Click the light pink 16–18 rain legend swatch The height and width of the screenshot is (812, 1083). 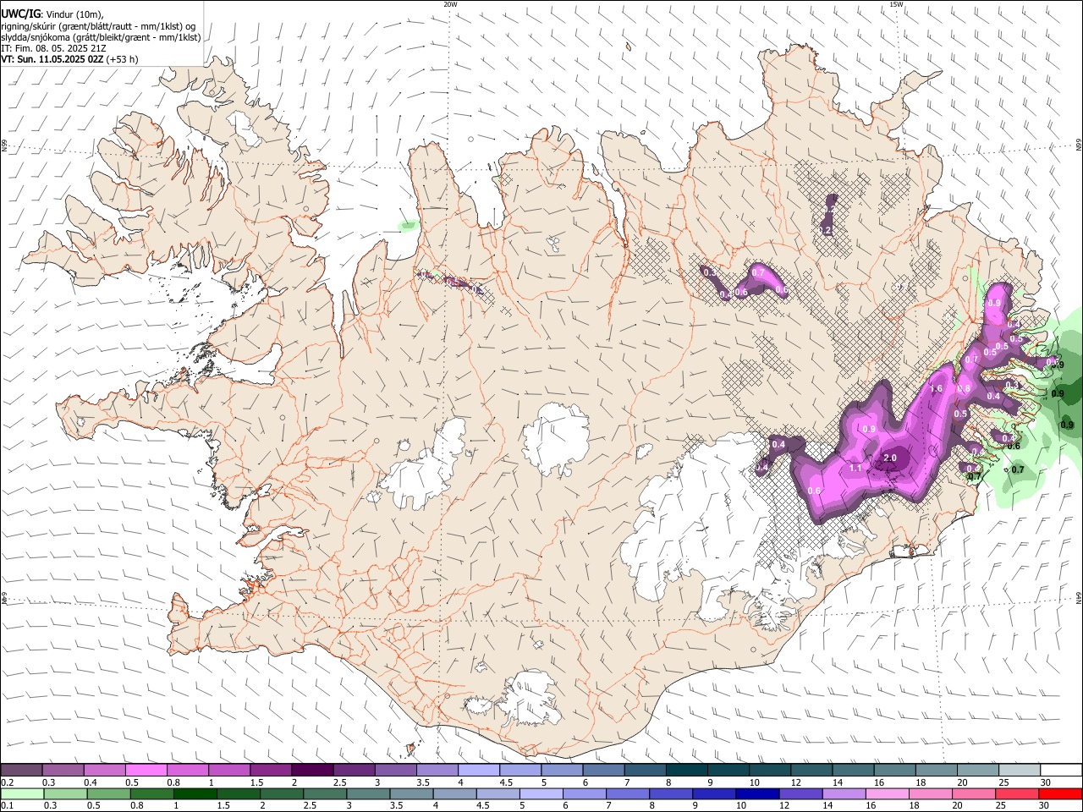(886, 793)
